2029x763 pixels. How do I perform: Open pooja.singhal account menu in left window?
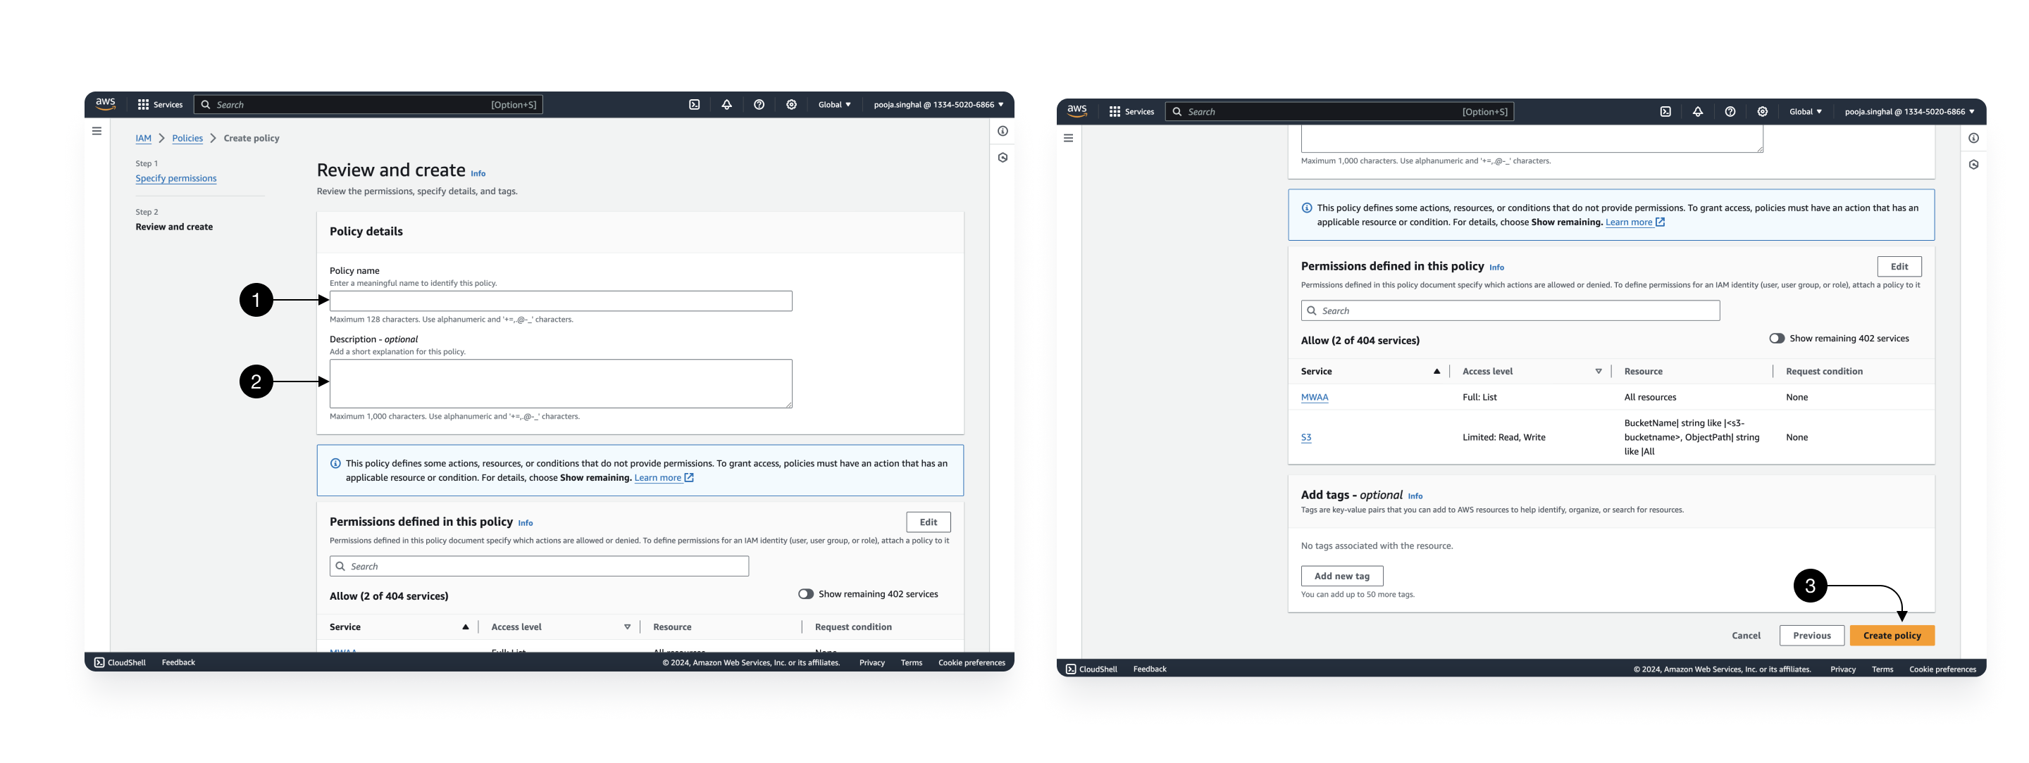(938, 105)
